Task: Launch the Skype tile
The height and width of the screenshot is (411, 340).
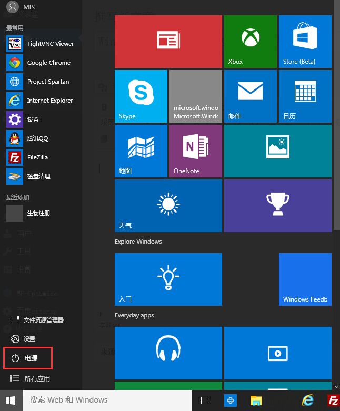Action: click(x=141, y=96)
